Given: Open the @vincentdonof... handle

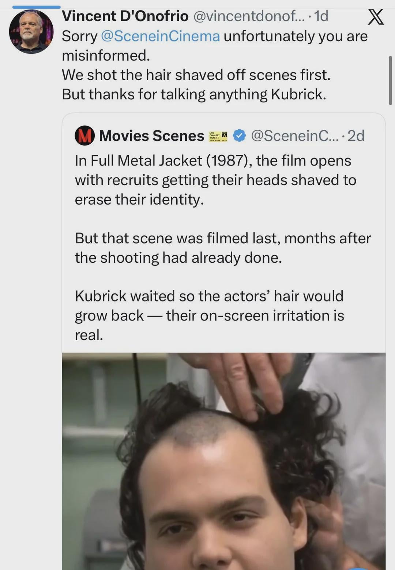Looking at the screenshot, I should tap(249, 16).
